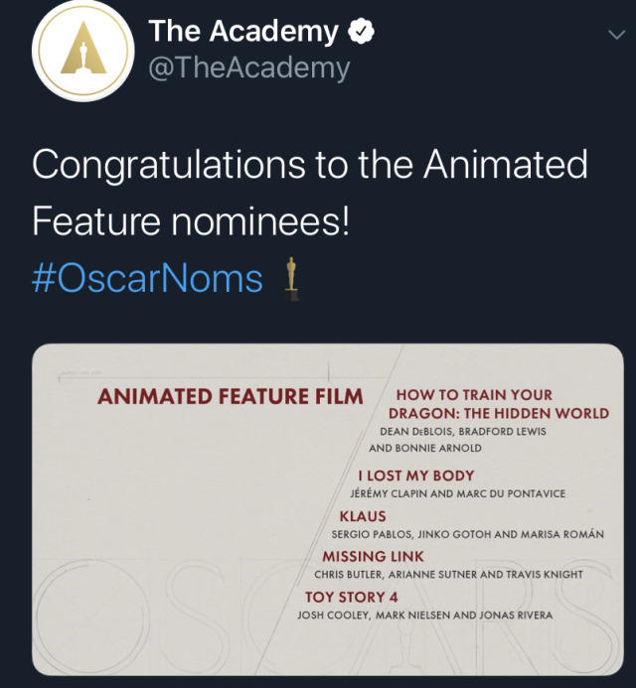This screenshot has width=636, height=688.
Task: Click the I Lost My Body title
Action: (416, 476)
